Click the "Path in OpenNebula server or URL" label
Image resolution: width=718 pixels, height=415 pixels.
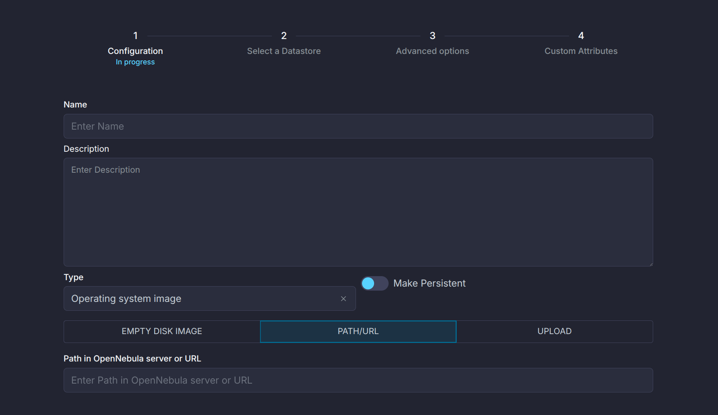pyautogui.click(x=132, y=359)
